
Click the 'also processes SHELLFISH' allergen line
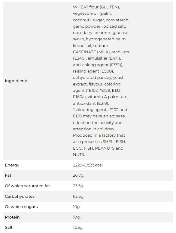(99, 141)
